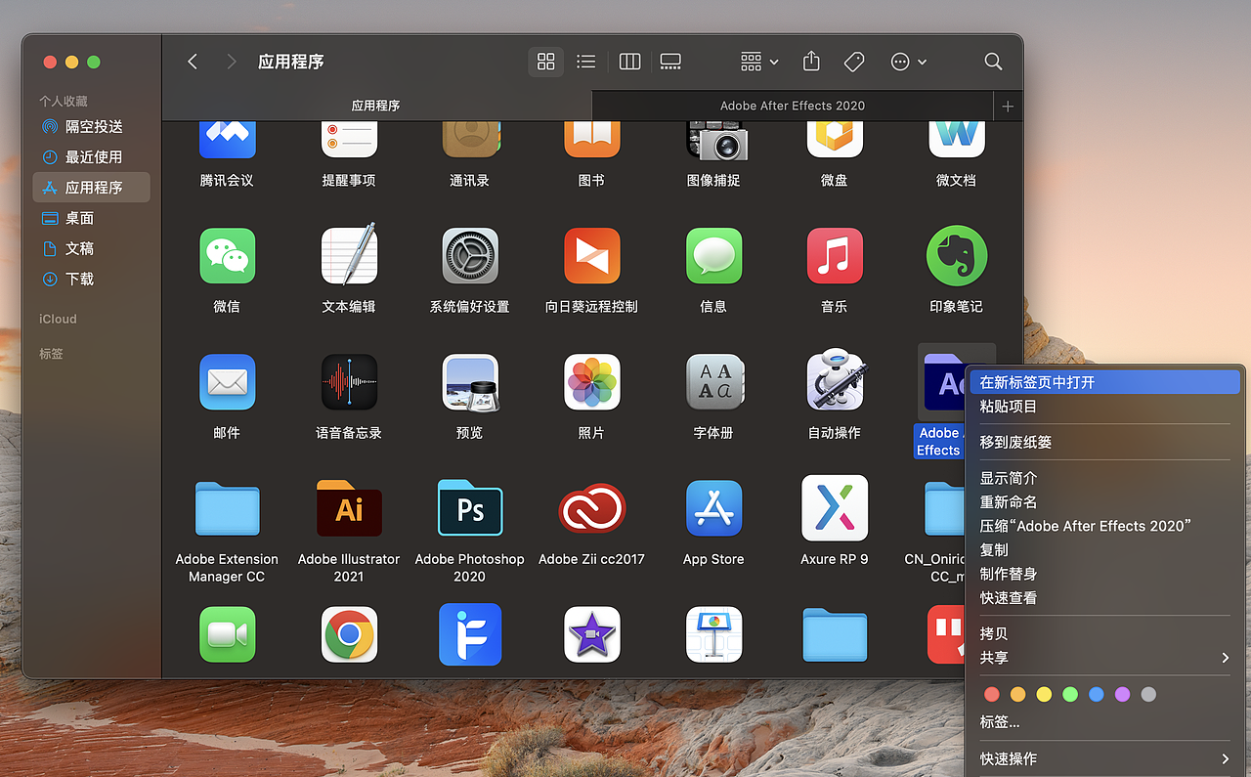Image resolution: width=1251 pixels, height=777 pixels.
Task: Select the App Store icon
Action: point(713,508)
